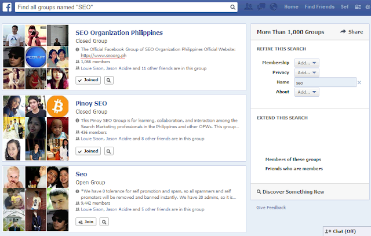Open the notifications globe icon
371x236 pixels.
tap(274, 7)
